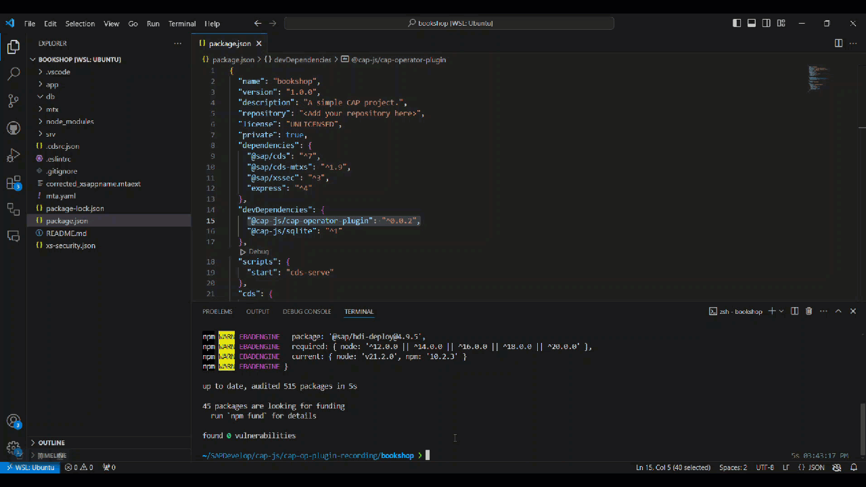Open the Manage gear icon
Viewport: 866px width, 487px height.
tap(13, 448)
